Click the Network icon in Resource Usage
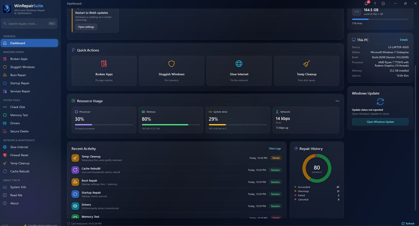The image size is (419, 226). 277,112
